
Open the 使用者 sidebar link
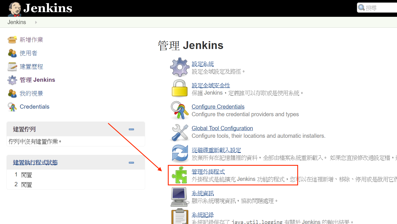(x=28, y=53)
